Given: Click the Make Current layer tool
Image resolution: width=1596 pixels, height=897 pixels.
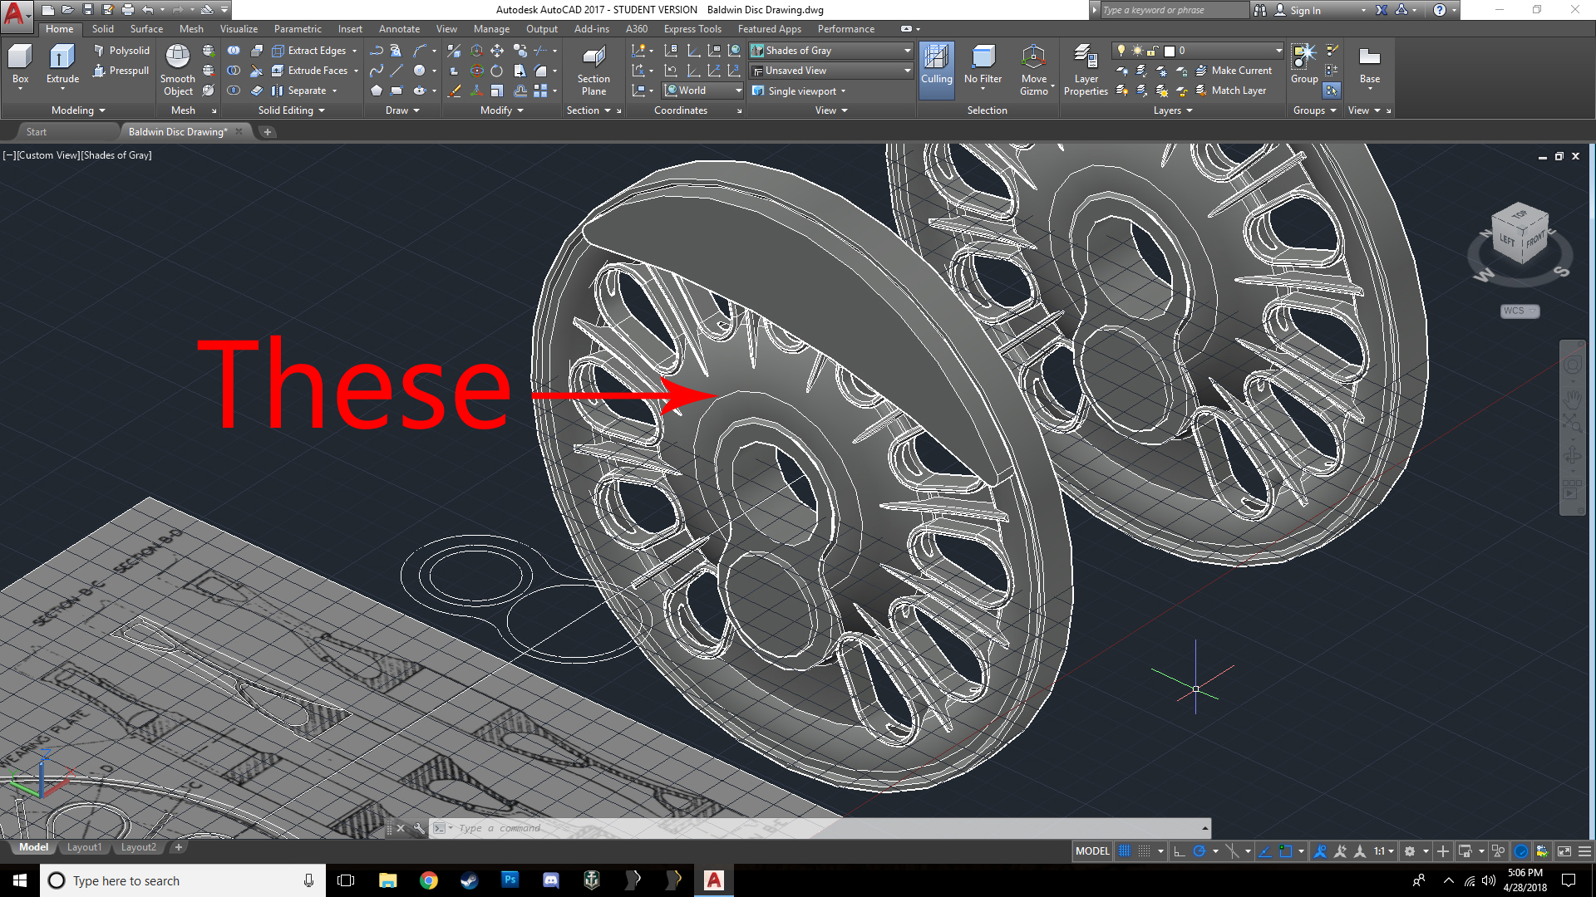Looking at the screenshot, I should tap(1233, 71).
